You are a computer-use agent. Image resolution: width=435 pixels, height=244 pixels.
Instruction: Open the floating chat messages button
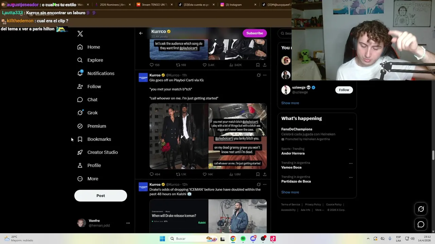421,224
